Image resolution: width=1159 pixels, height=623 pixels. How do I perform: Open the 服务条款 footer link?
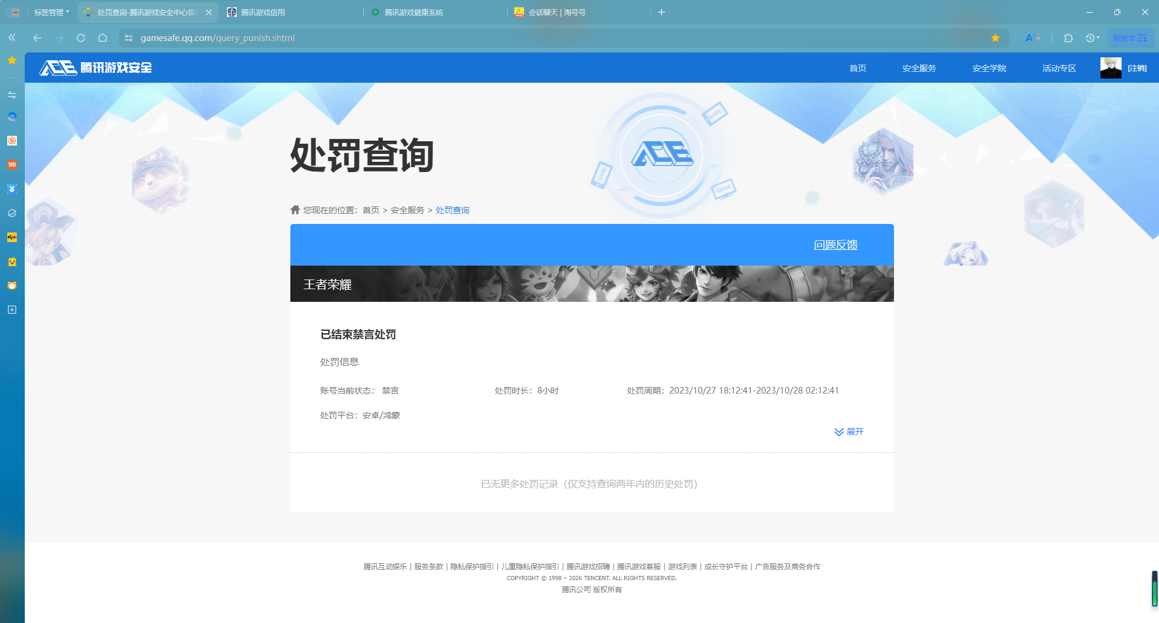429,566
